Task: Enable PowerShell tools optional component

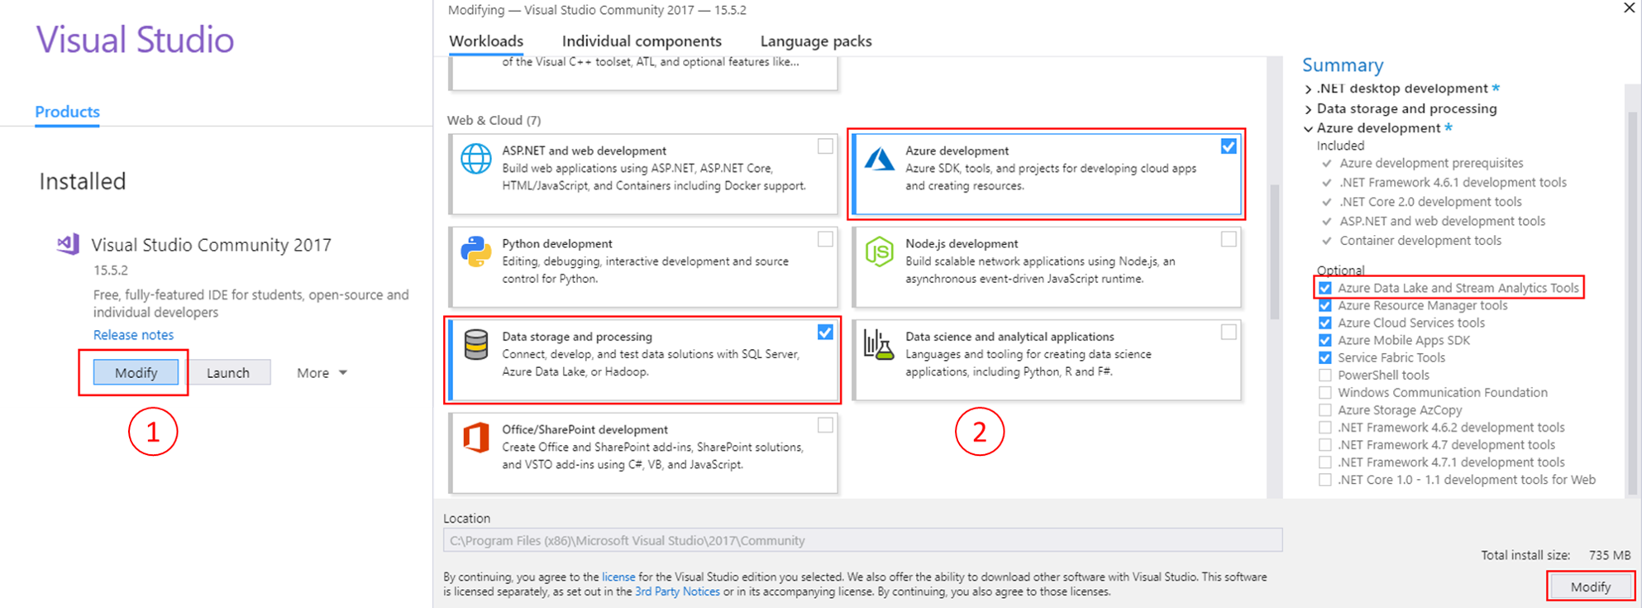Action: pos(1325,375)
